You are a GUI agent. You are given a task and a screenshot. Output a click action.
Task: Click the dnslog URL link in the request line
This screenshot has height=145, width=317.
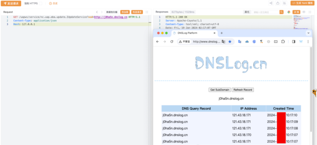(111, 17)
